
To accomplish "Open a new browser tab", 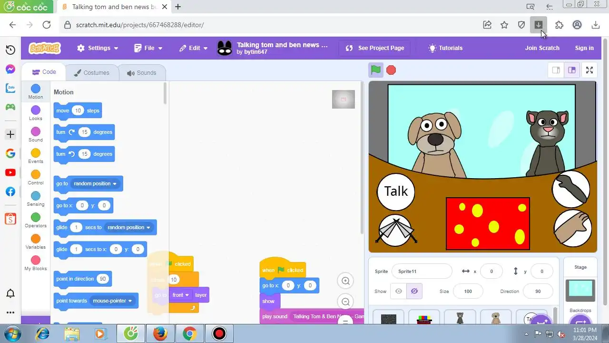I will coord(178,7).
